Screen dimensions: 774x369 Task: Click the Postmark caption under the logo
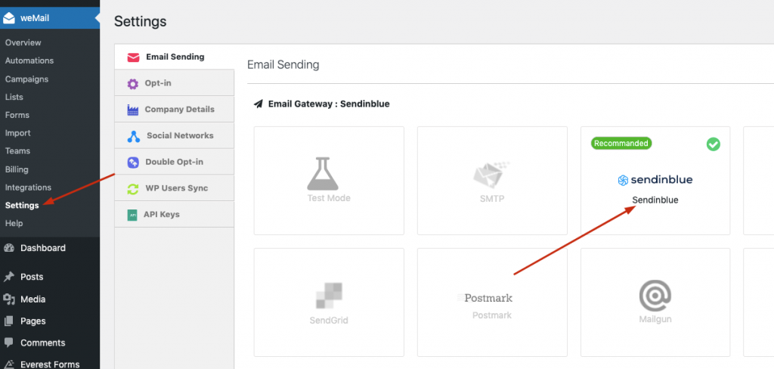point(491,315)
